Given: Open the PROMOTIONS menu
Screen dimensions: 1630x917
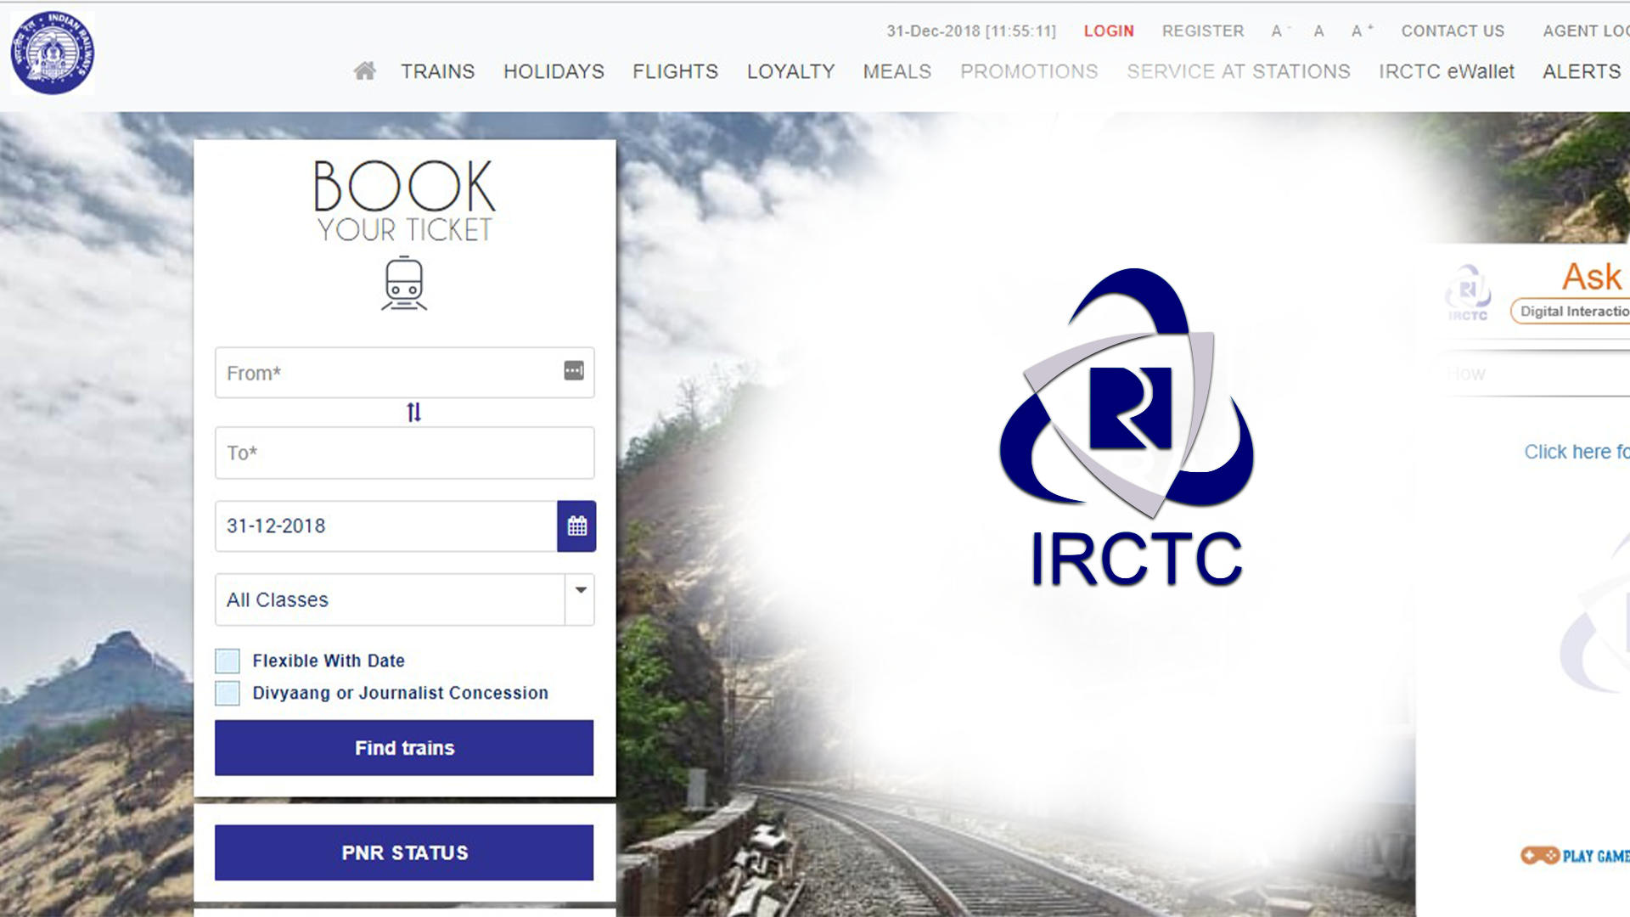Looking at the screenshot, I should pyautogui.click(x=1029, y=71).
